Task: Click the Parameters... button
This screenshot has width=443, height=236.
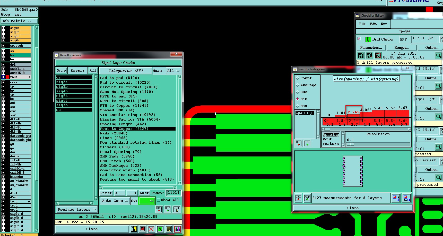Action: 371,48
